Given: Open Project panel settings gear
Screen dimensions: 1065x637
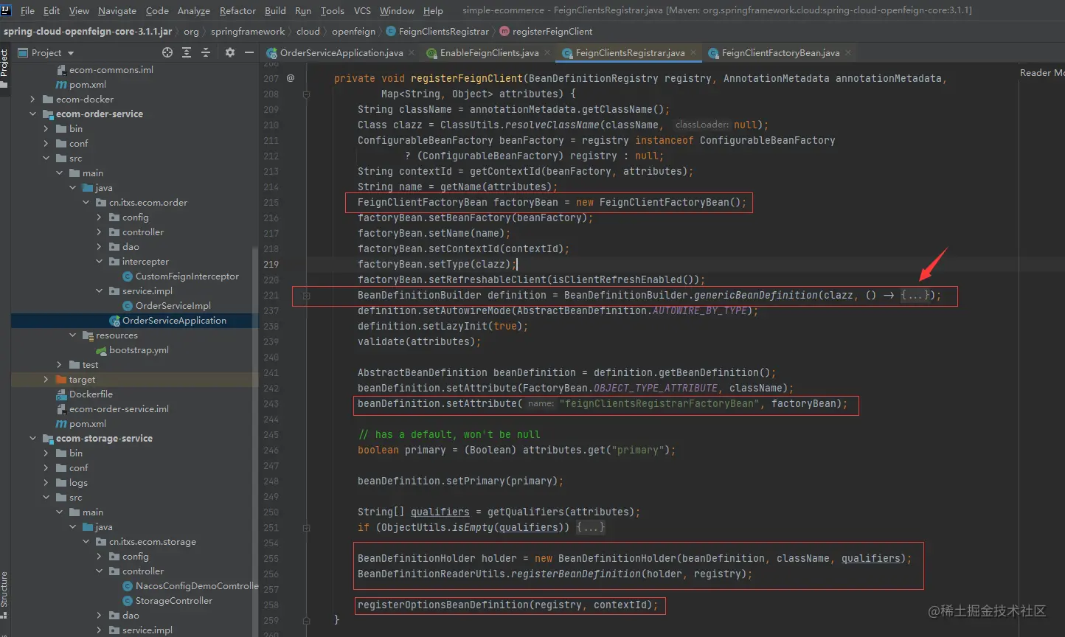Looking at the screenshot, I should (230, 52).
